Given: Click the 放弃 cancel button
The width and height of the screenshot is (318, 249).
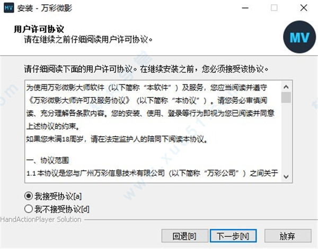Looking at the screenshot, I should 288,236.
